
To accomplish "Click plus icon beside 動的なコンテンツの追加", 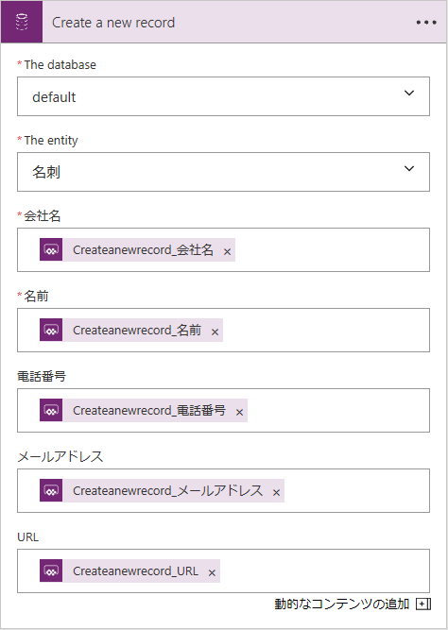I will 423,604.
